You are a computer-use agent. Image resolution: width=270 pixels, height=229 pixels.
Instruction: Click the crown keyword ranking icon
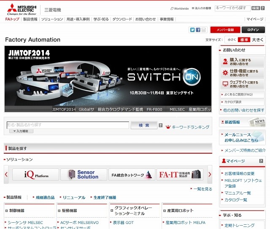(168, 127)
